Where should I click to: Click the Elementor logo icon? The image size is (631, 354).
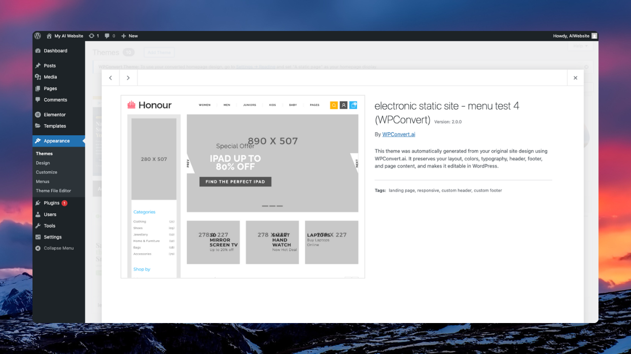(38, 115)
